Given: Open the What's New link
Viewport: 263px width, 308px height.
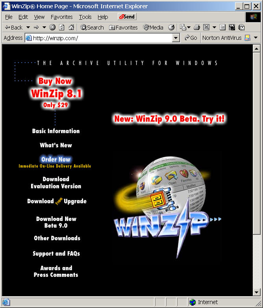Looking at the screenshot, I should 56,145.
